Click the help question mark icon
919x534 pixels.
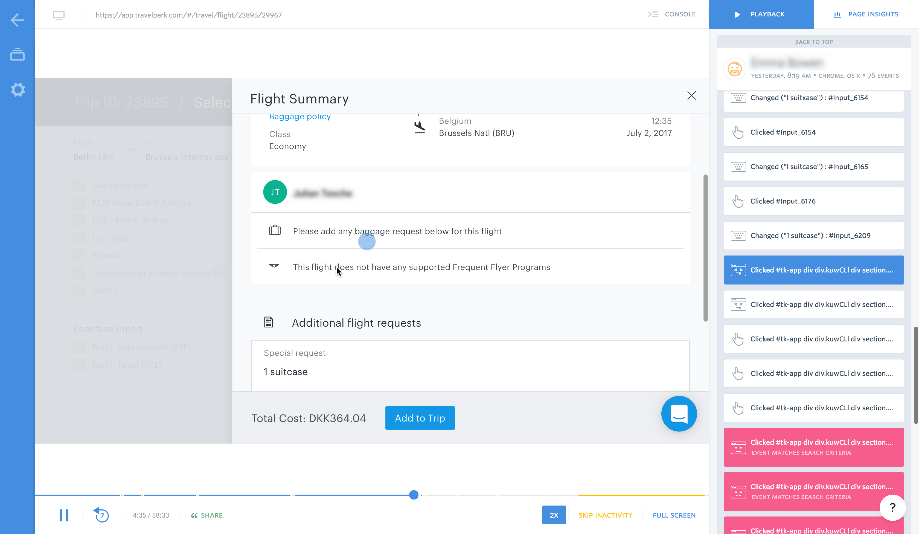click(x=892, y=508)
